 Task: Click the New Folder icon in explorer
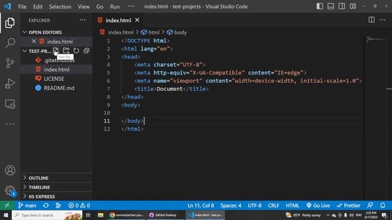pyautogui.click(x=66, y=51)
